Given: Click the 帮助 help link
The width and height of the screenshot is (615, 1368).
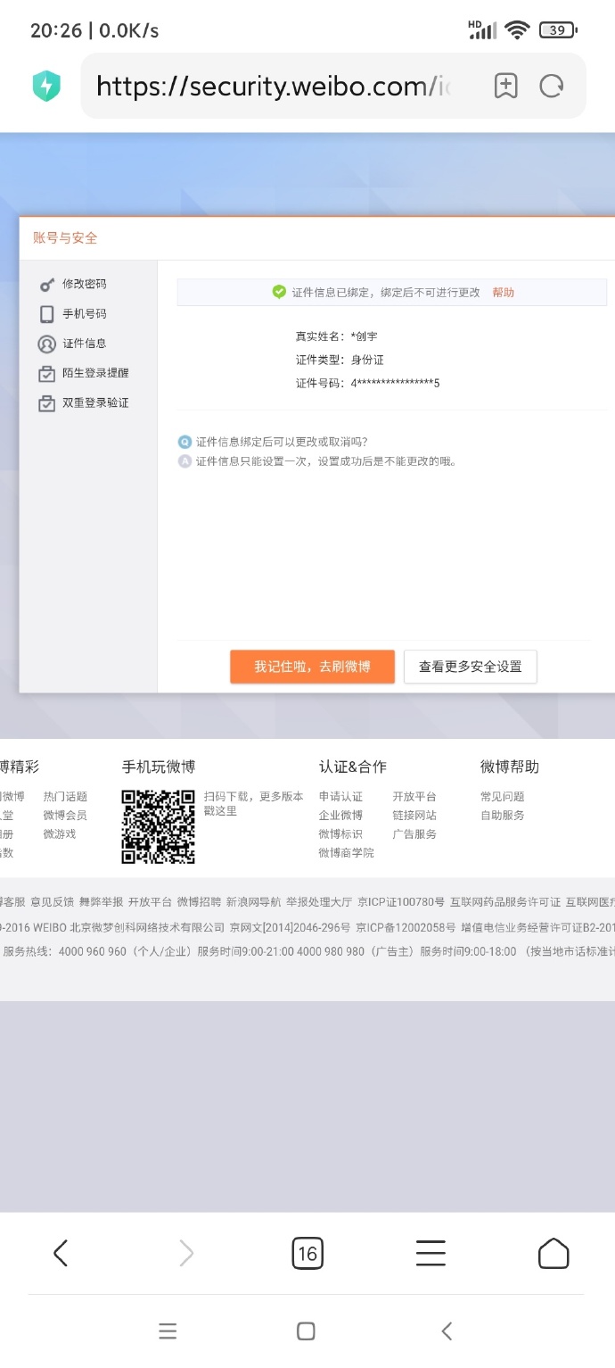Looking at the screenshot, I should (x=504, y=293).
